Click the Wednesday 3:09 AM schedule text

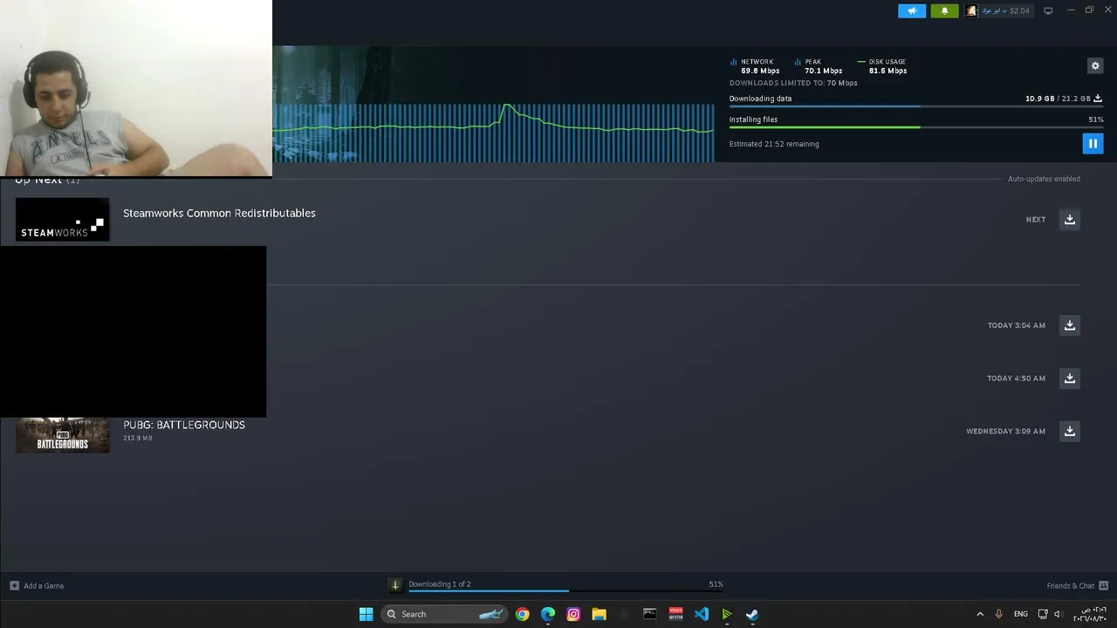(1005, 431)
